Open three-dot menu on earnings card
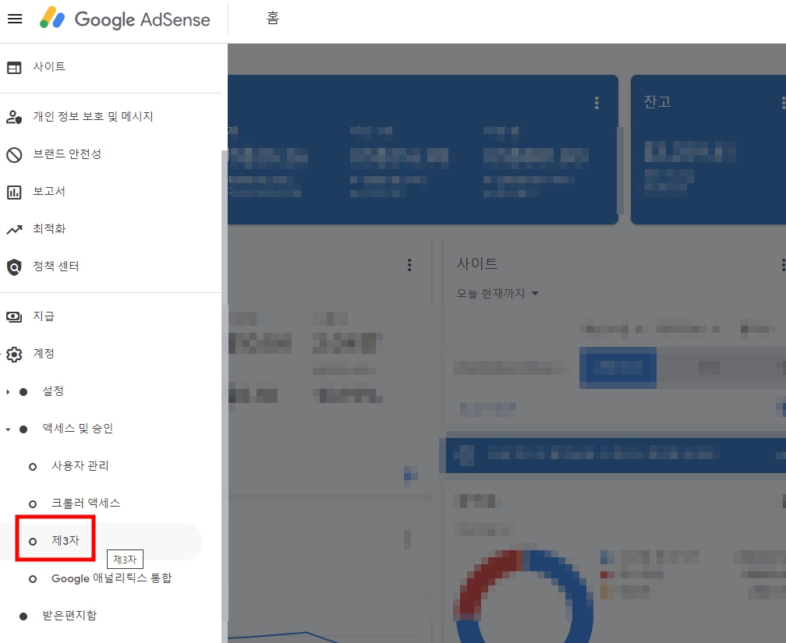The width and height of the screenshot is (786, 643). pos(597,103)
